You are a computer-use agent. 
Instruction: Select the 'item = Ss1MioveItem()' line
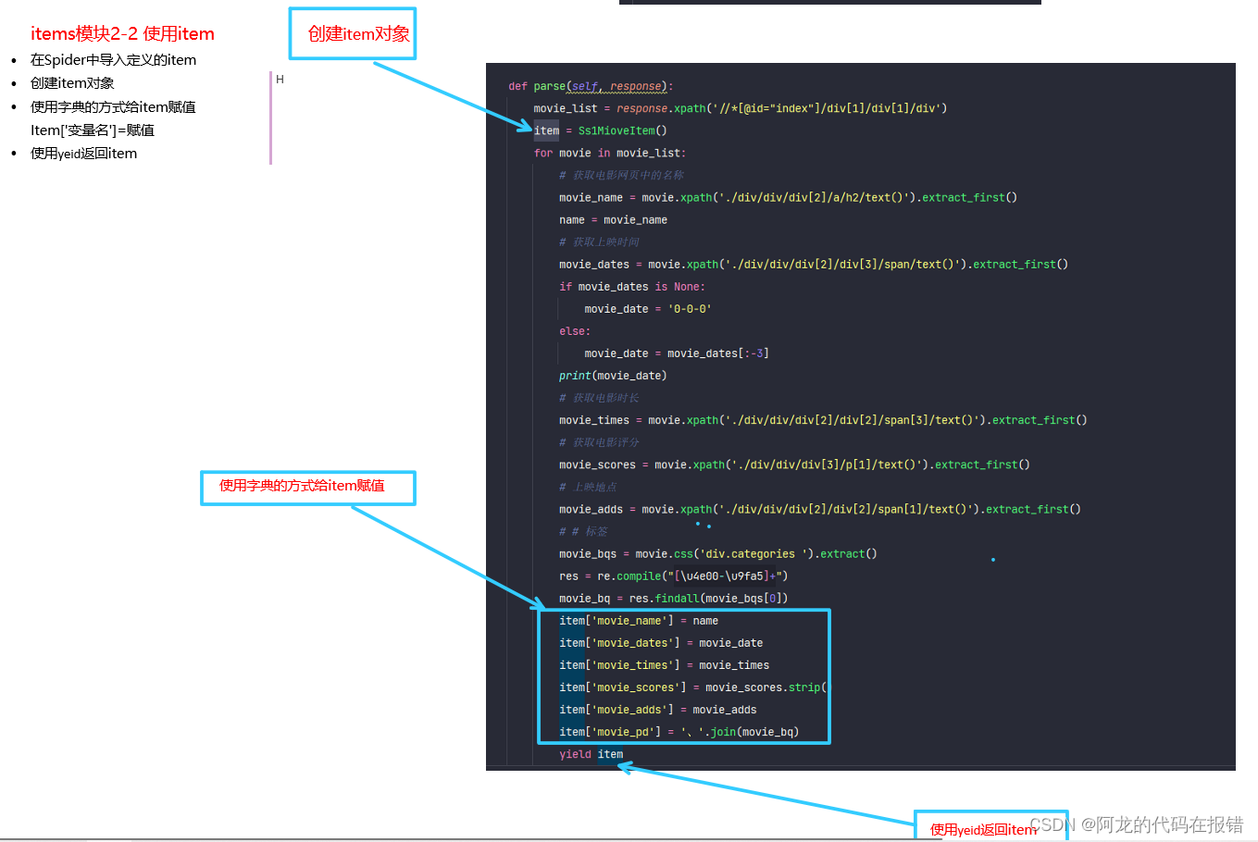click(600, 130)
